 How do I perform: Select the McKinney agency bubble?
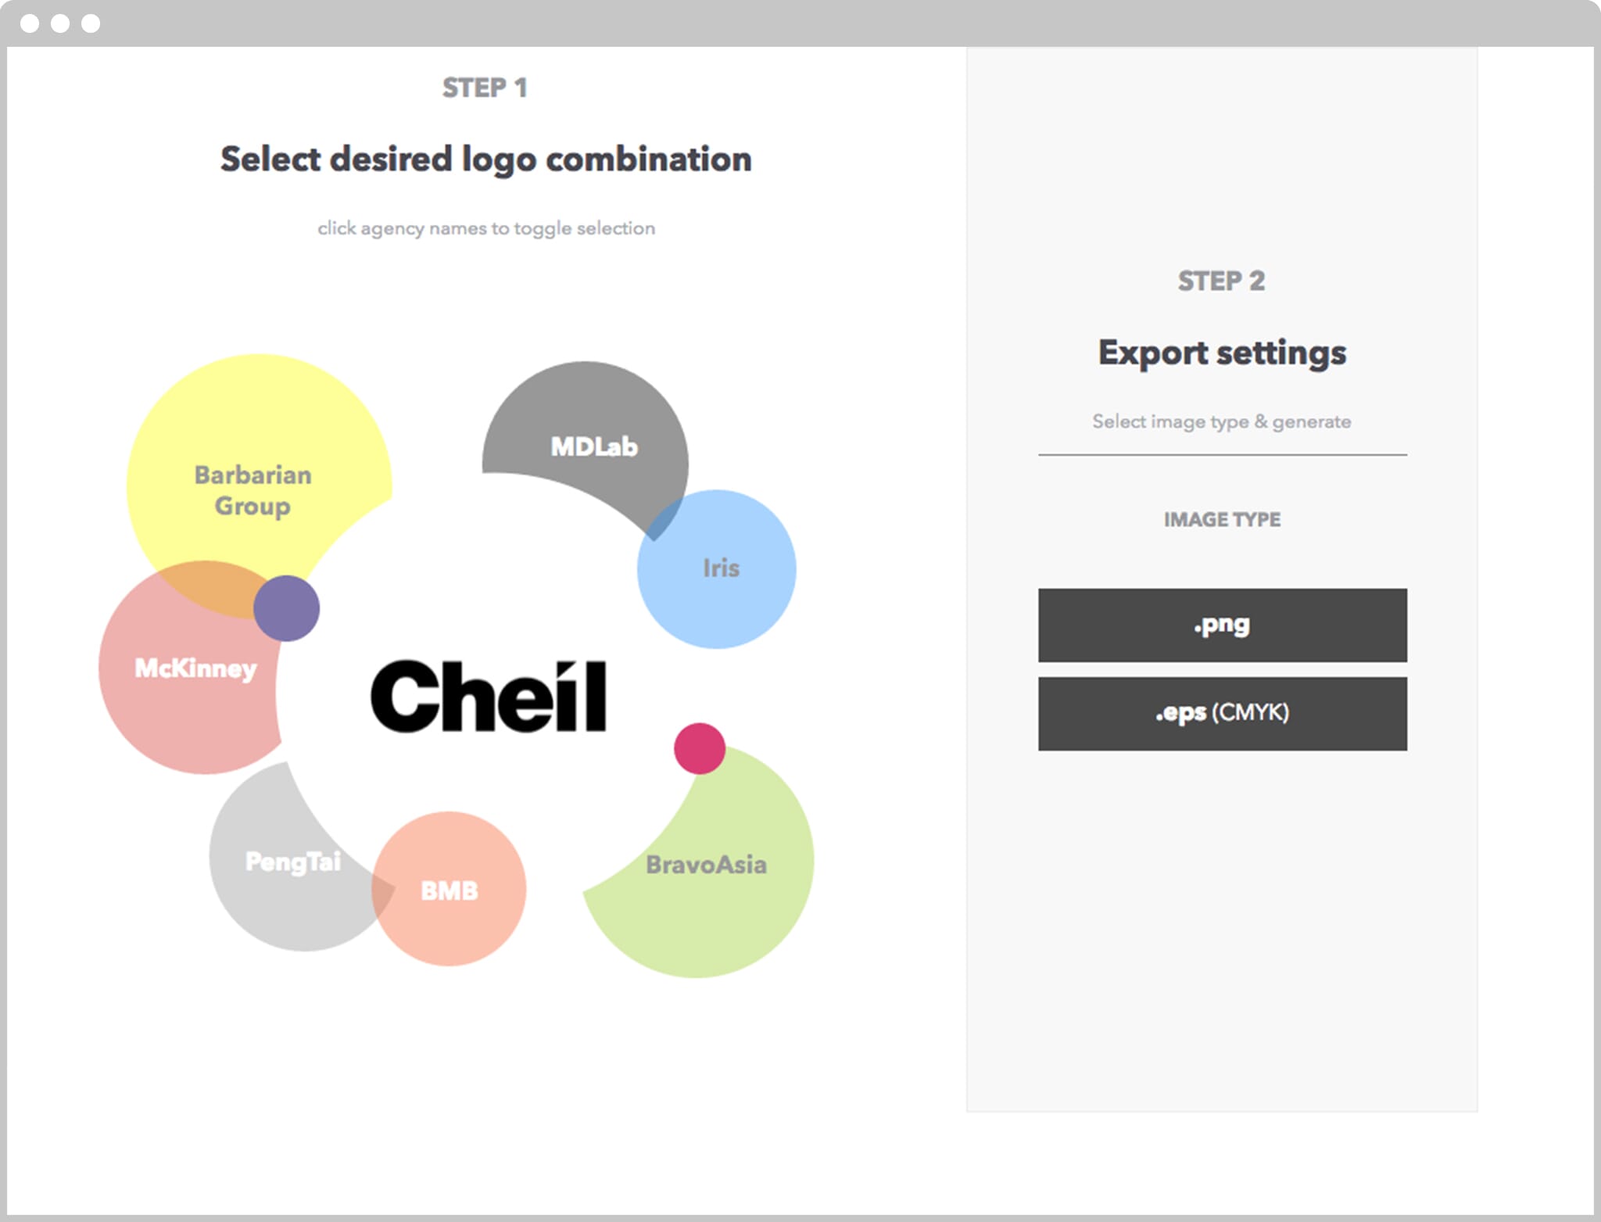[x=195, y=668]
